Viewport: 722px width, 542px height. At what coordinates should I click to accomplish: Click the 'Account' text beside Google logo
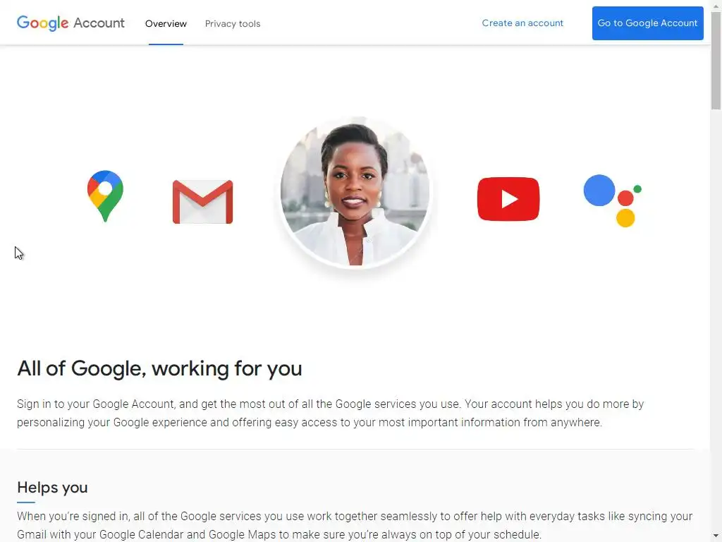[x=99, y=23]
